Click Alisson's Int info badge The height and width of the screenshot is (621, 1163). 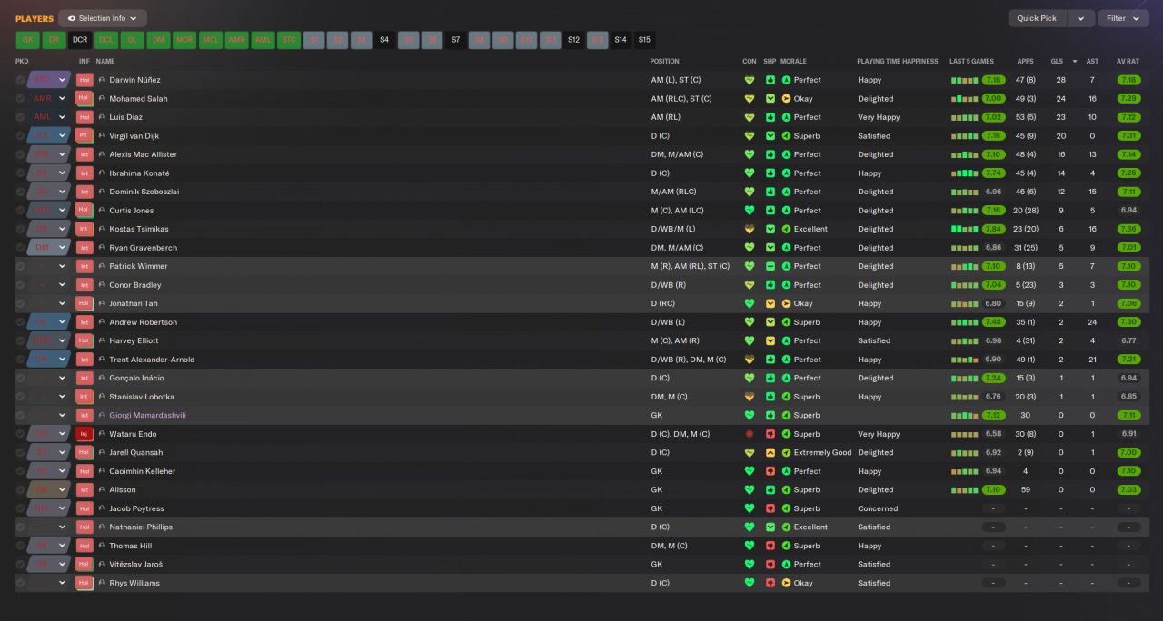pos(84,489)
